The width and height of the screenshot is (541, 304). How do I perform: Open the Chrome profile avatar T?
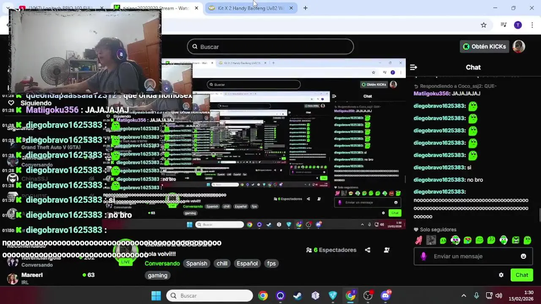(518, 25)
